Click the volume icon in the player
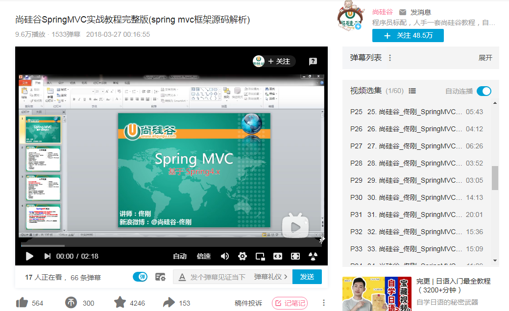509x311 pixels. pos(225,256)
